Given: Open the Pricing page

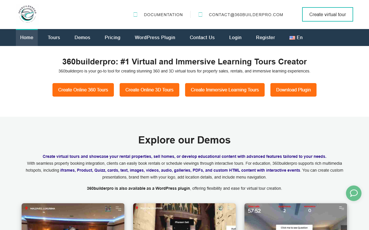Looking at the screenshot, I should (112, 37).
